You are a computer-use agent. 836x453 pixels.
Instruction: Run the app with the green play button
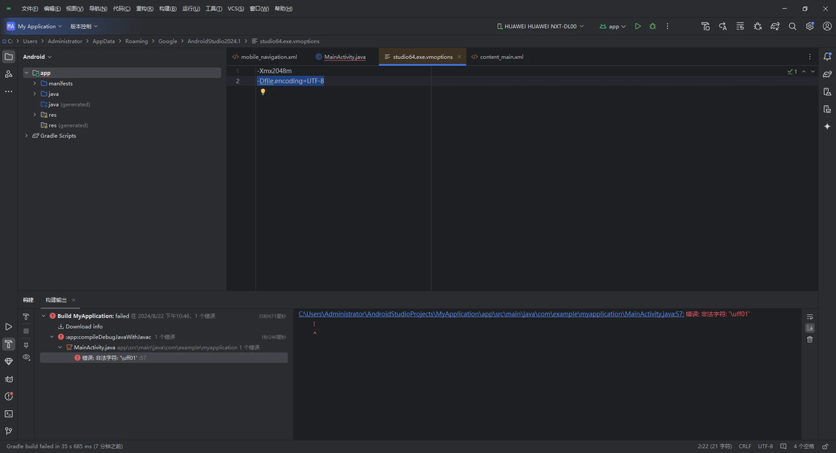(x=638, y=26)
